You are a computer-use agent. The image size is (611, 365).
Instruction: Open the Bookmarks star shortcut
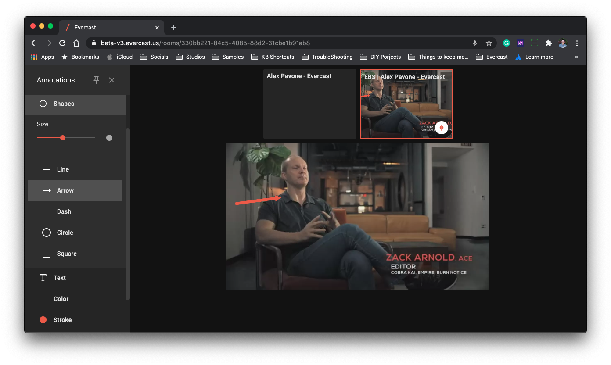point(80,57)
